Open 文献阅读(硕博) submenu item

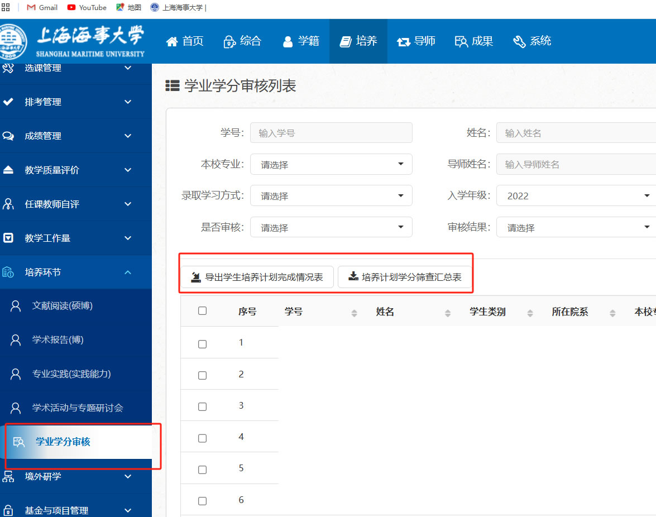pos(76,306)
